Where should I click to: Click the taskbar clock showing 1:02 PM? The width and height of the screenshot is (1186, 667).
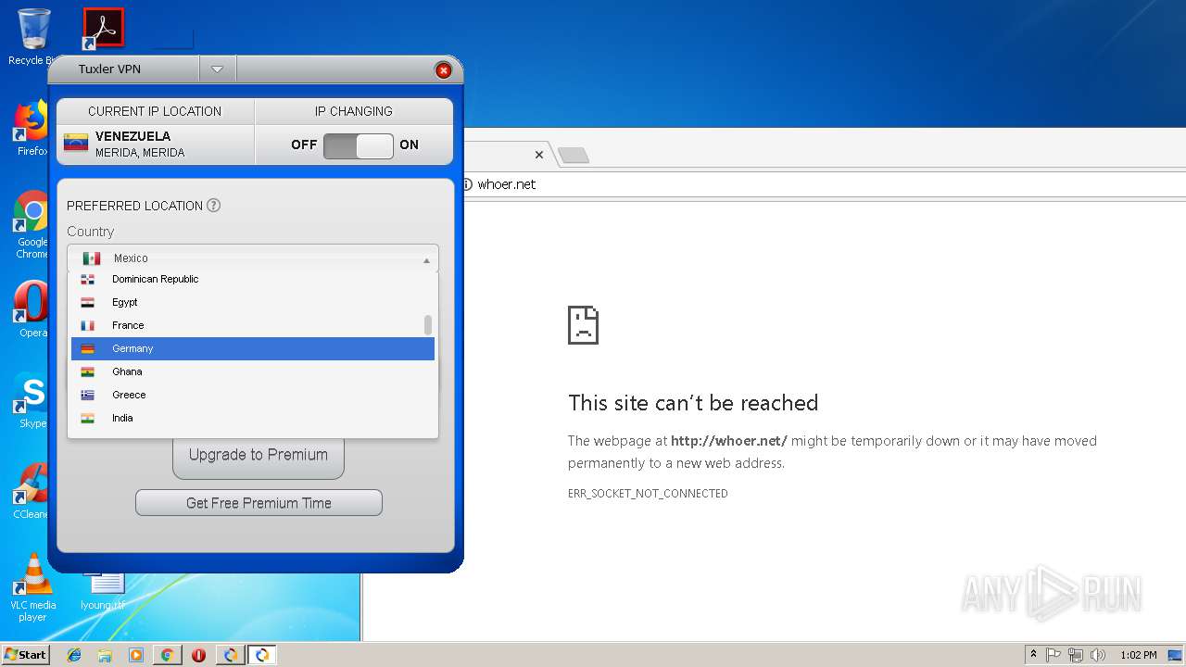click(1139, 655)
